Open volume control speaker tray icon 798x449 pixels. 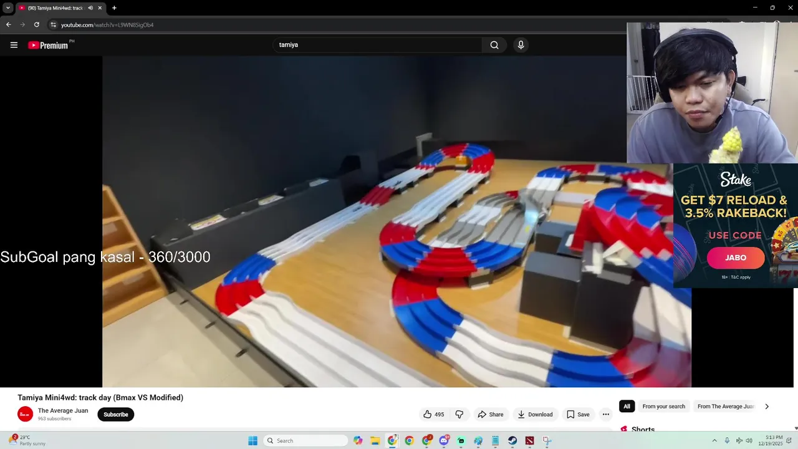[x=749, y=441]
